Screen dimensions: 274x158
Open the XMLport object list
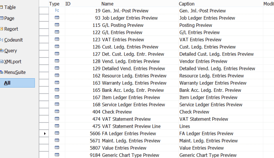pos(13,61)
